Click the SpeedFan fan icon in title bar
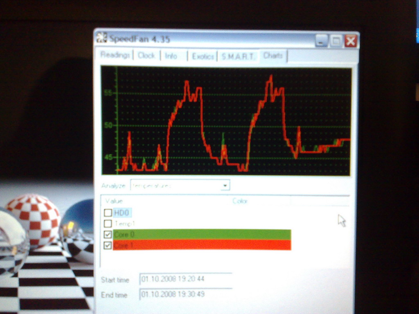Viewport: 419px width, 314px height. tap(101, 37)
